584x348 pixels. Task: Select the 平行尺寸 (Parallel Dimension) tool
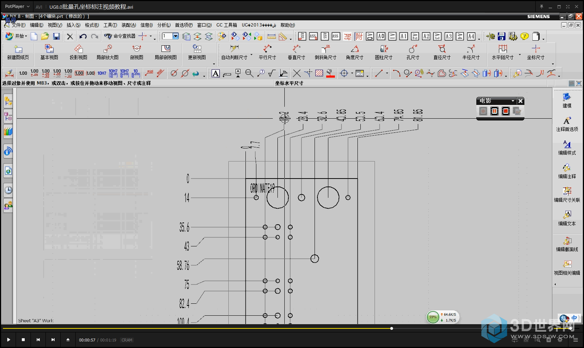click(x=267, y=52)
